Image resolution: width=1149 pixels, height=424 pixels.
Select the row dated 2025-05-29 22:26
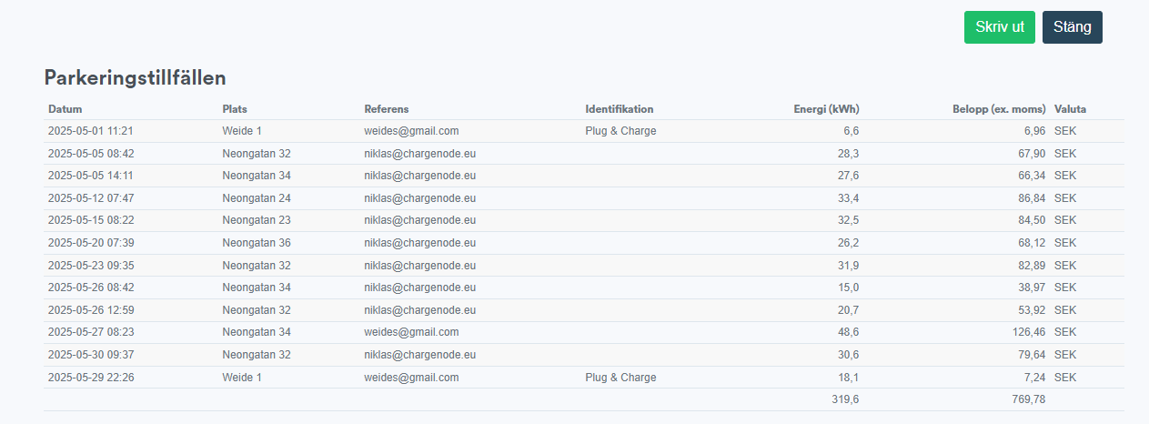[x=583, y=378]
